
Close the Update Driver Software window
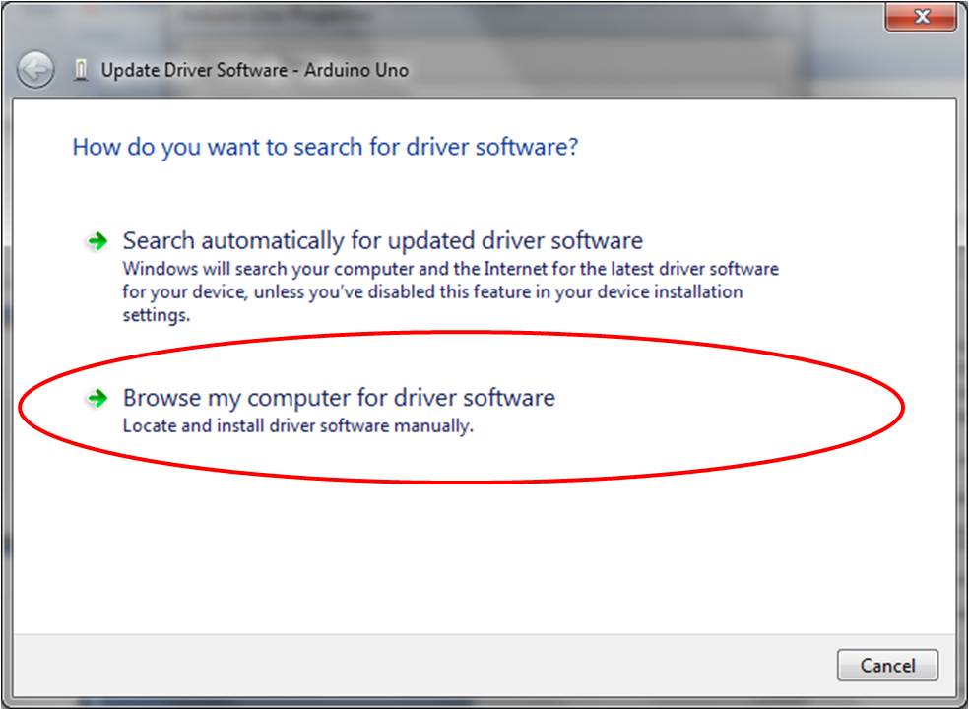(x=922, y=16)
